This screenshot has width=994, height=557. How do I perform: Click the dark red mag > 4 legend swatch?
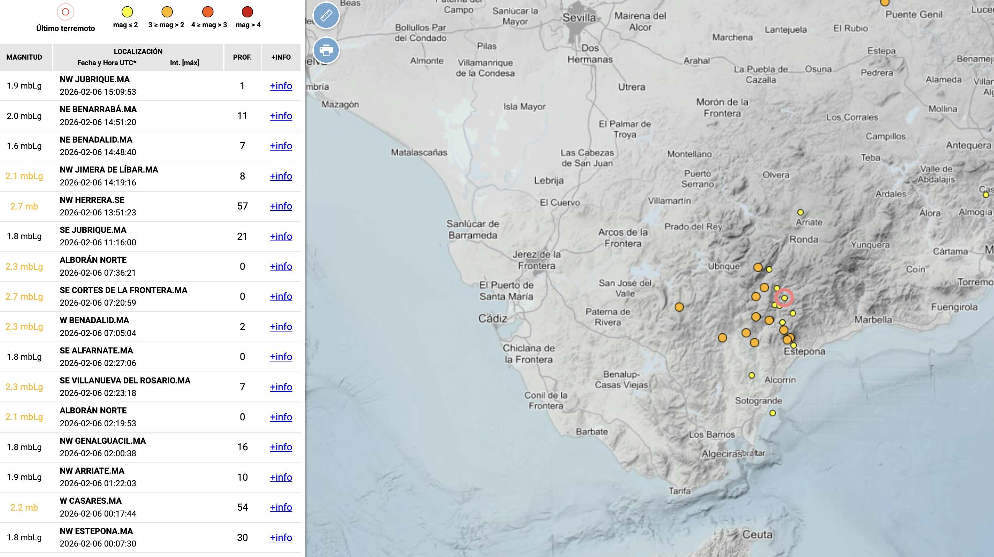pyautogui.click(x=247, y=12)
